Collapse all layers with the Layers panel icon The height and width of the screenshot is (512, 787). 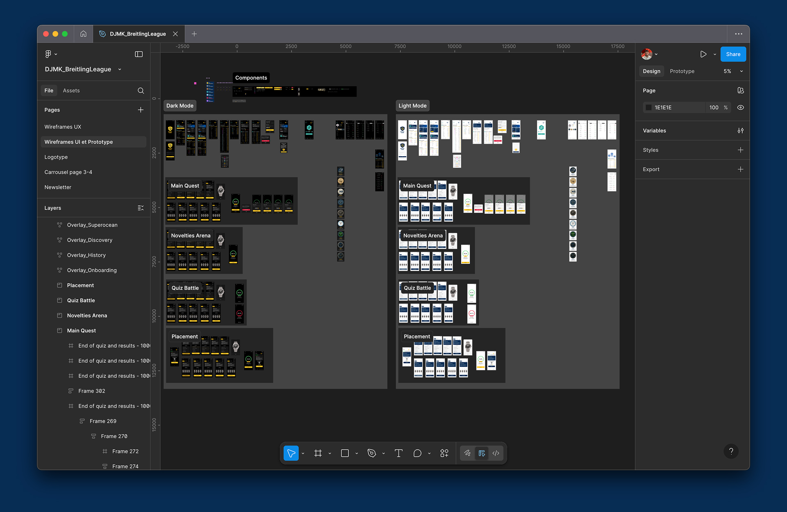(141, 208)
